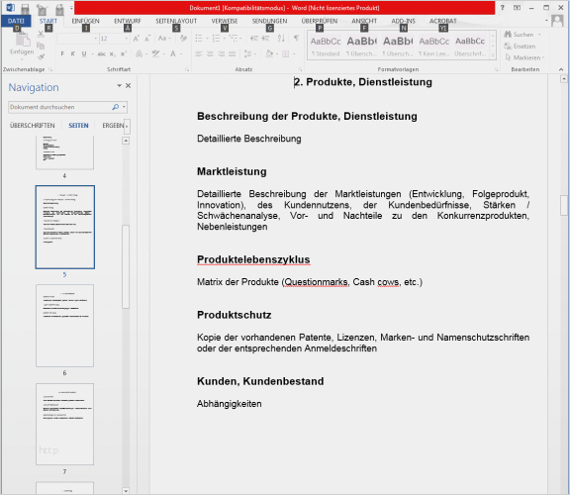This screenshot has height=495, width=570.
Task: Click the Einfügen paste icon
Action: pyautogui.click(x=22, y=43)
